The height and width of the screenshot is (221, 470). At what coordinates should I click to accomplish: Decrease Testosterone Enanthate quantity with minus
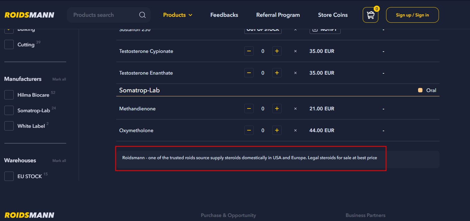(x=249, y=73)
